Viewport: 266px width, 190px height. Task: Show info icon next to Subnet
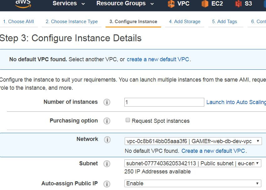coord(107,164)
